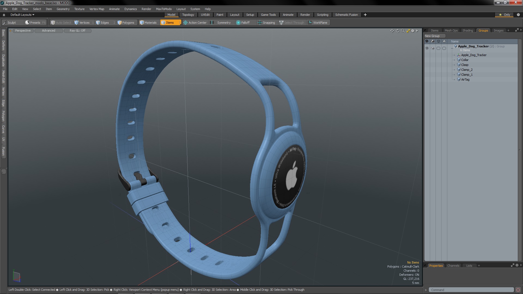Viewport: 523px width, 294px height.
Task: Switch to the Mesh Ops panel tab
Action: [x=451, y=30]
